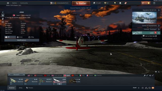Click the Golden Eagles balance icon
Screen dimensions: 162x91
click(105, 3)
